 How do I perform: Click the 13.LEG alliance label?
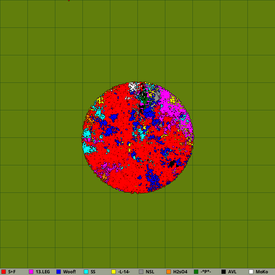coord(43,272)
